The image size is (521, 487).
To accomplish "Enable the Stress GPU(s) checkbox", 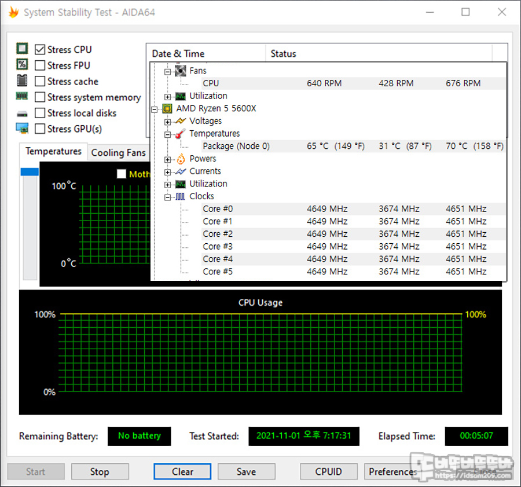I will point(40,129).
